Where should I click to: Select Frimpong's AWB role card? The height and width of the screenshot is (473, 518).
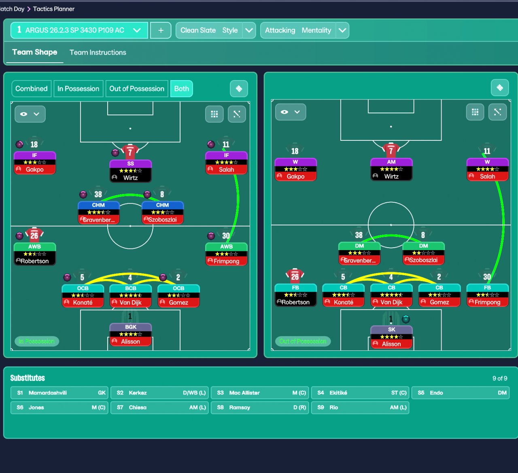[x=226, y=254]
